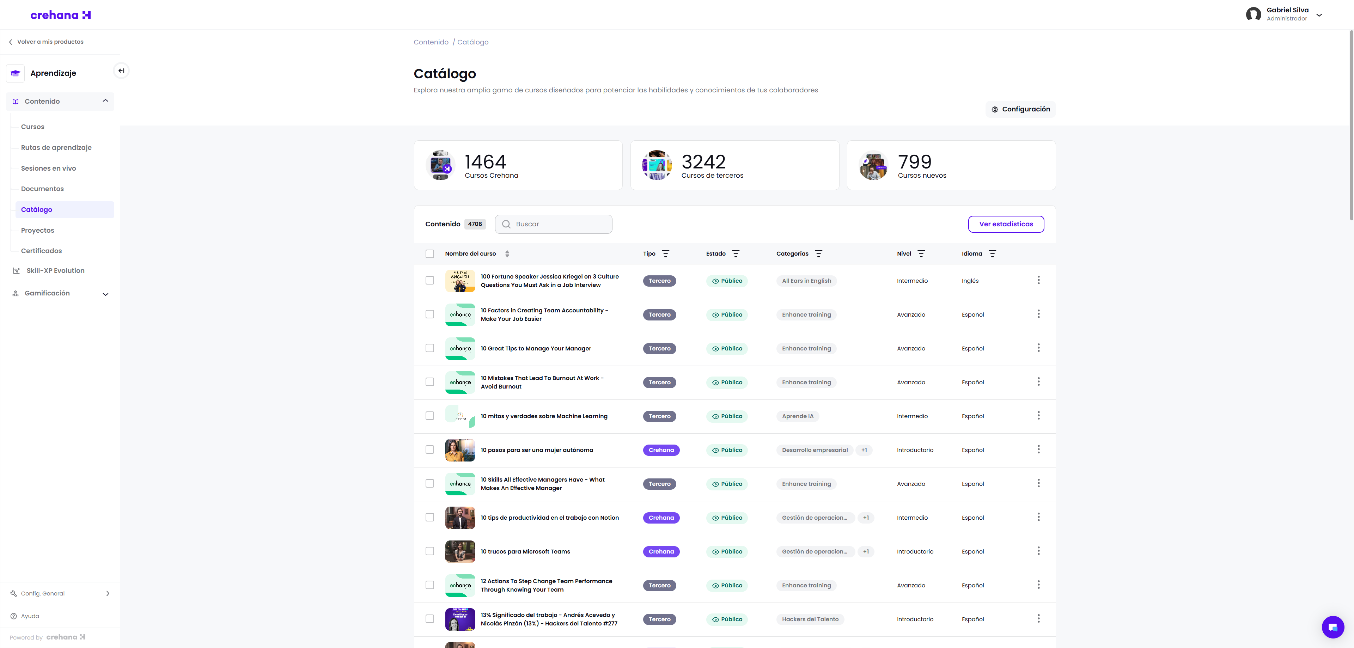Click the Aprendizaje graduation cap icon
This screenshot has height=648, width=1354.
coord(15,74)
